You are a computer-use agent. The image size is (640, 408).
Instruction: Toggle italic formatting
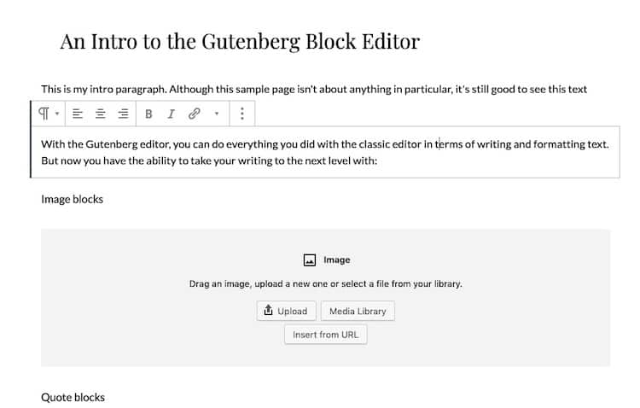click(x=171, y=114)
